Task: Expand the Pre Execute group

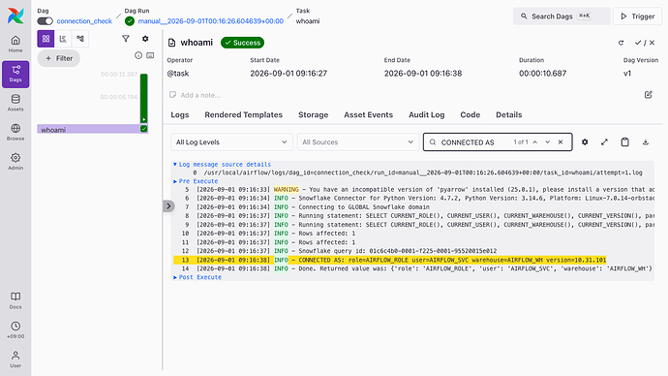Action: click(x=196, y=181)
